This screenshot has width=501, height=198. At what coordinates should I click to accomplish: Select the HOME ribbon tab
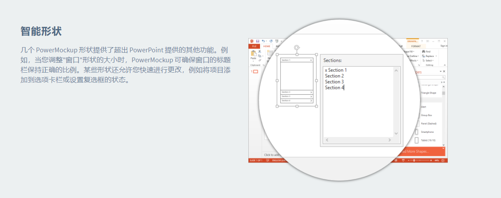[x=267, y=46]
